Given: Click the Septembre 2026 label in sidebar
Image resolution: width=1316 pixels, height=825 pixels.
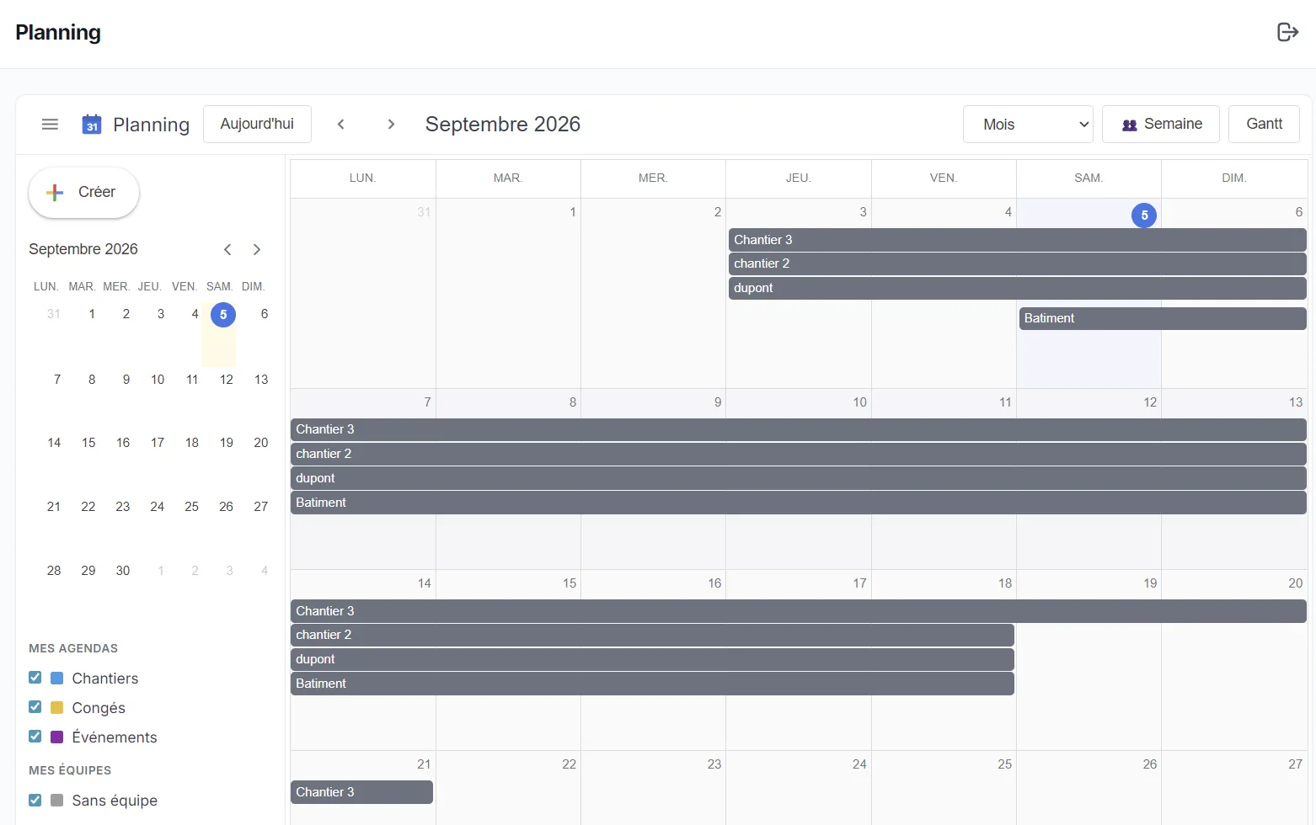Looking at the screenshot, I should (x=83, y=249).
